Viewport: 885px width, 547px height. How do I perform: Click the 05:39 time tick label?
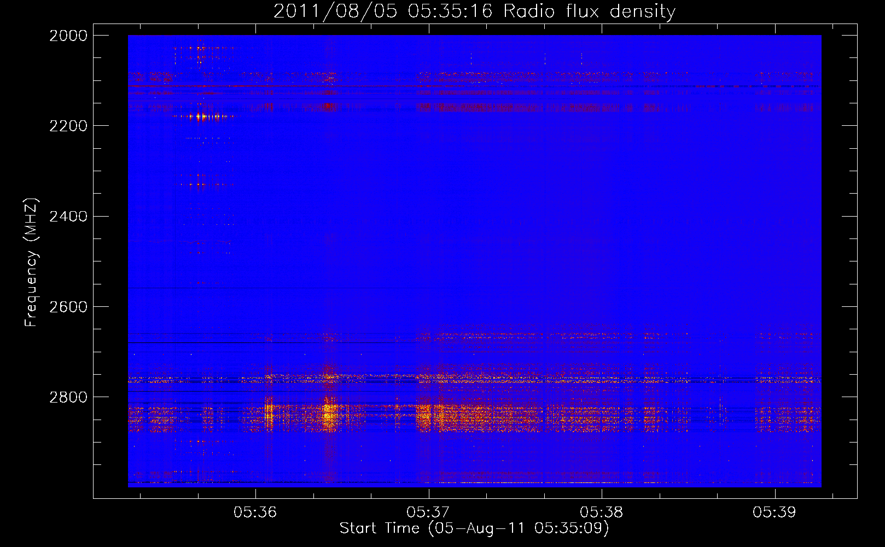[x=775, y=513]
